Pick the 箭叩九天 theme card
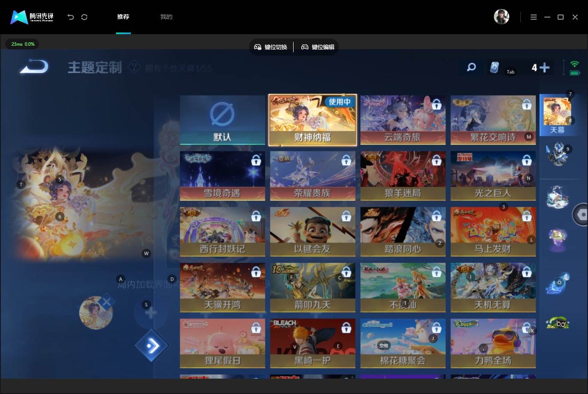This screenshot has height=394, width=588. click(x=312, y=288)
